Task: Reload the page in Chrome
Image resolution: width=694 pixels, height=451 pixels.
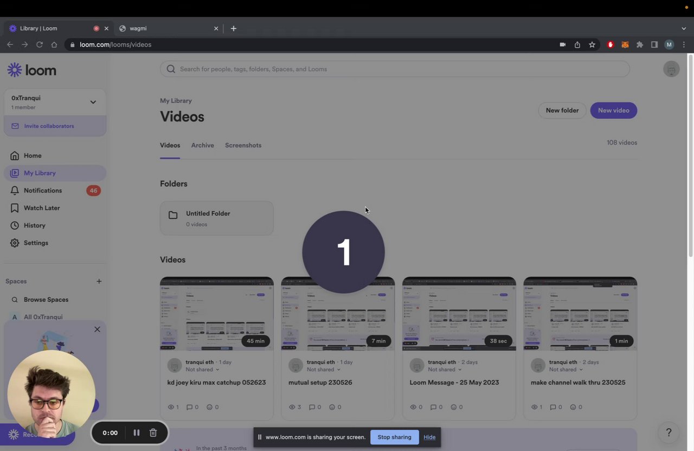Action: tap(40, 45)
